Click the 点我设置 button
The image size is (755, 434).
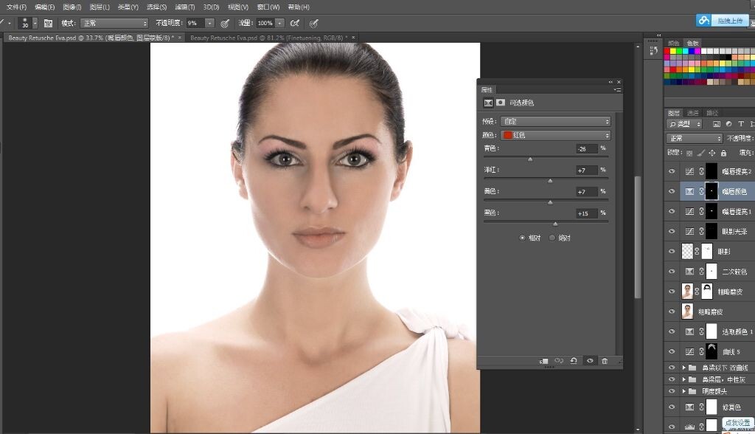click(x=737, y=423)
